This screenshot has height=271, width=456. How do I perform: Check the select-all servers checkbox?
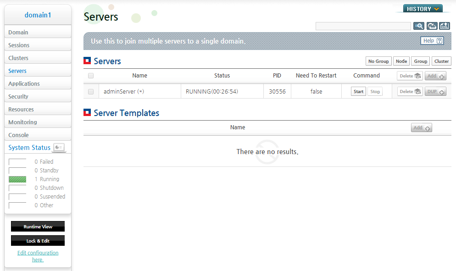[91, 76]
